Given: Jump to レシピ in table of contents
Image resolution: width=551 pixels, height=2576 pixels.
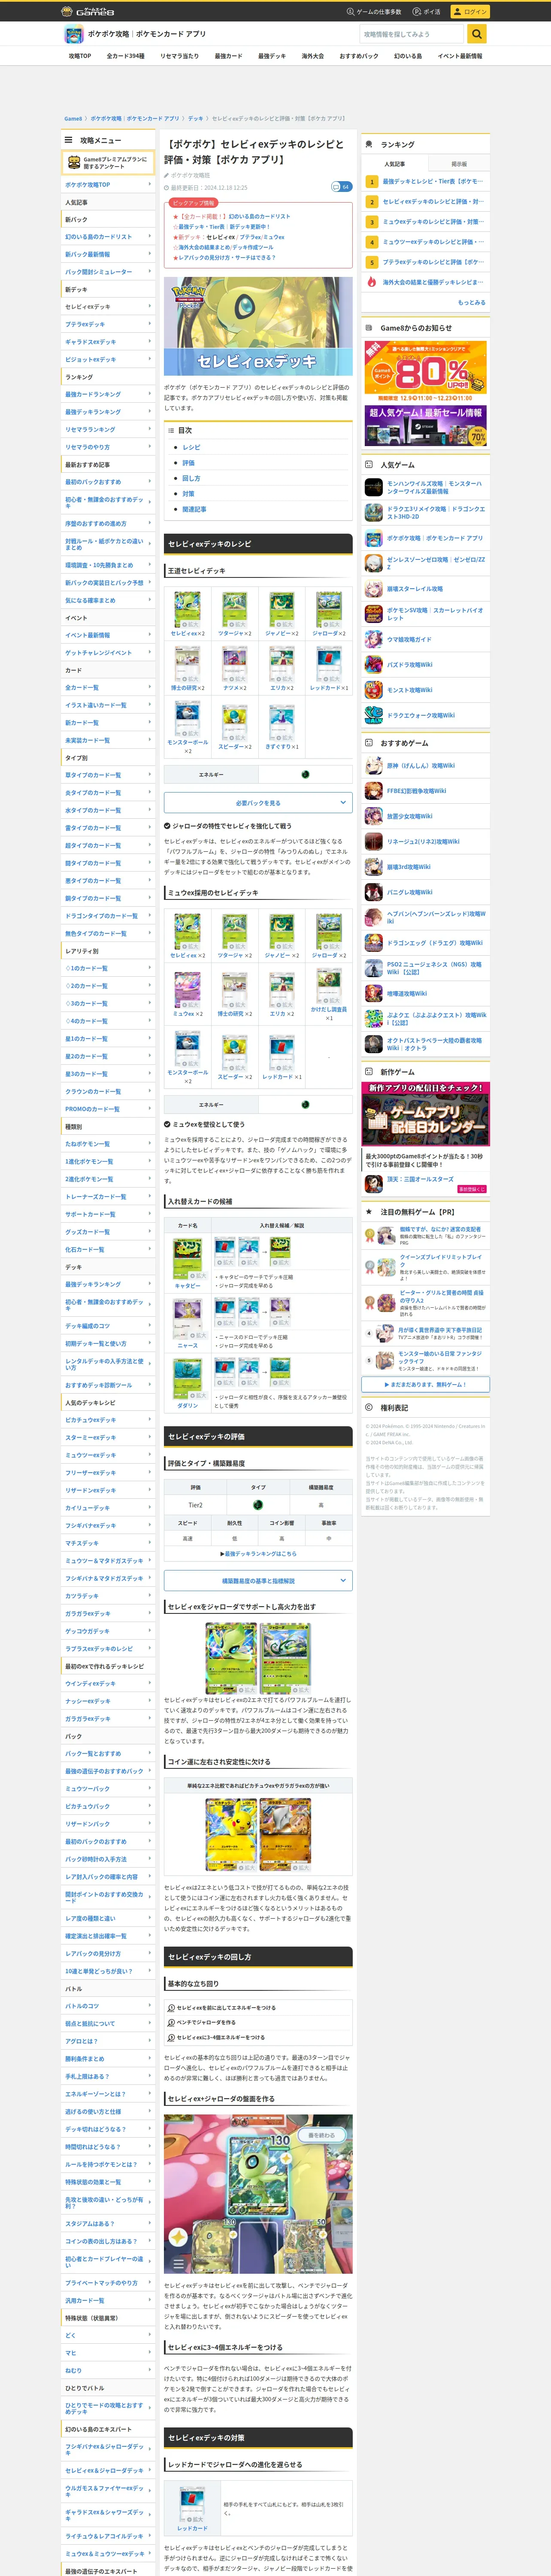Looking at the screenshot, I should [x=191, y=447].
